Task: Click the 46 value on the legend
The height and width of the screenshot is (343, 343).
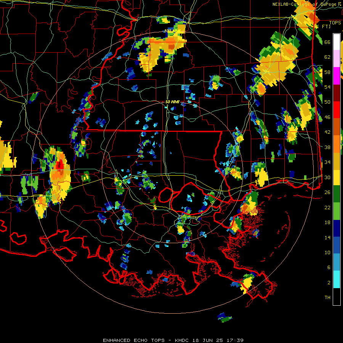Action: [x=327, y=117]
